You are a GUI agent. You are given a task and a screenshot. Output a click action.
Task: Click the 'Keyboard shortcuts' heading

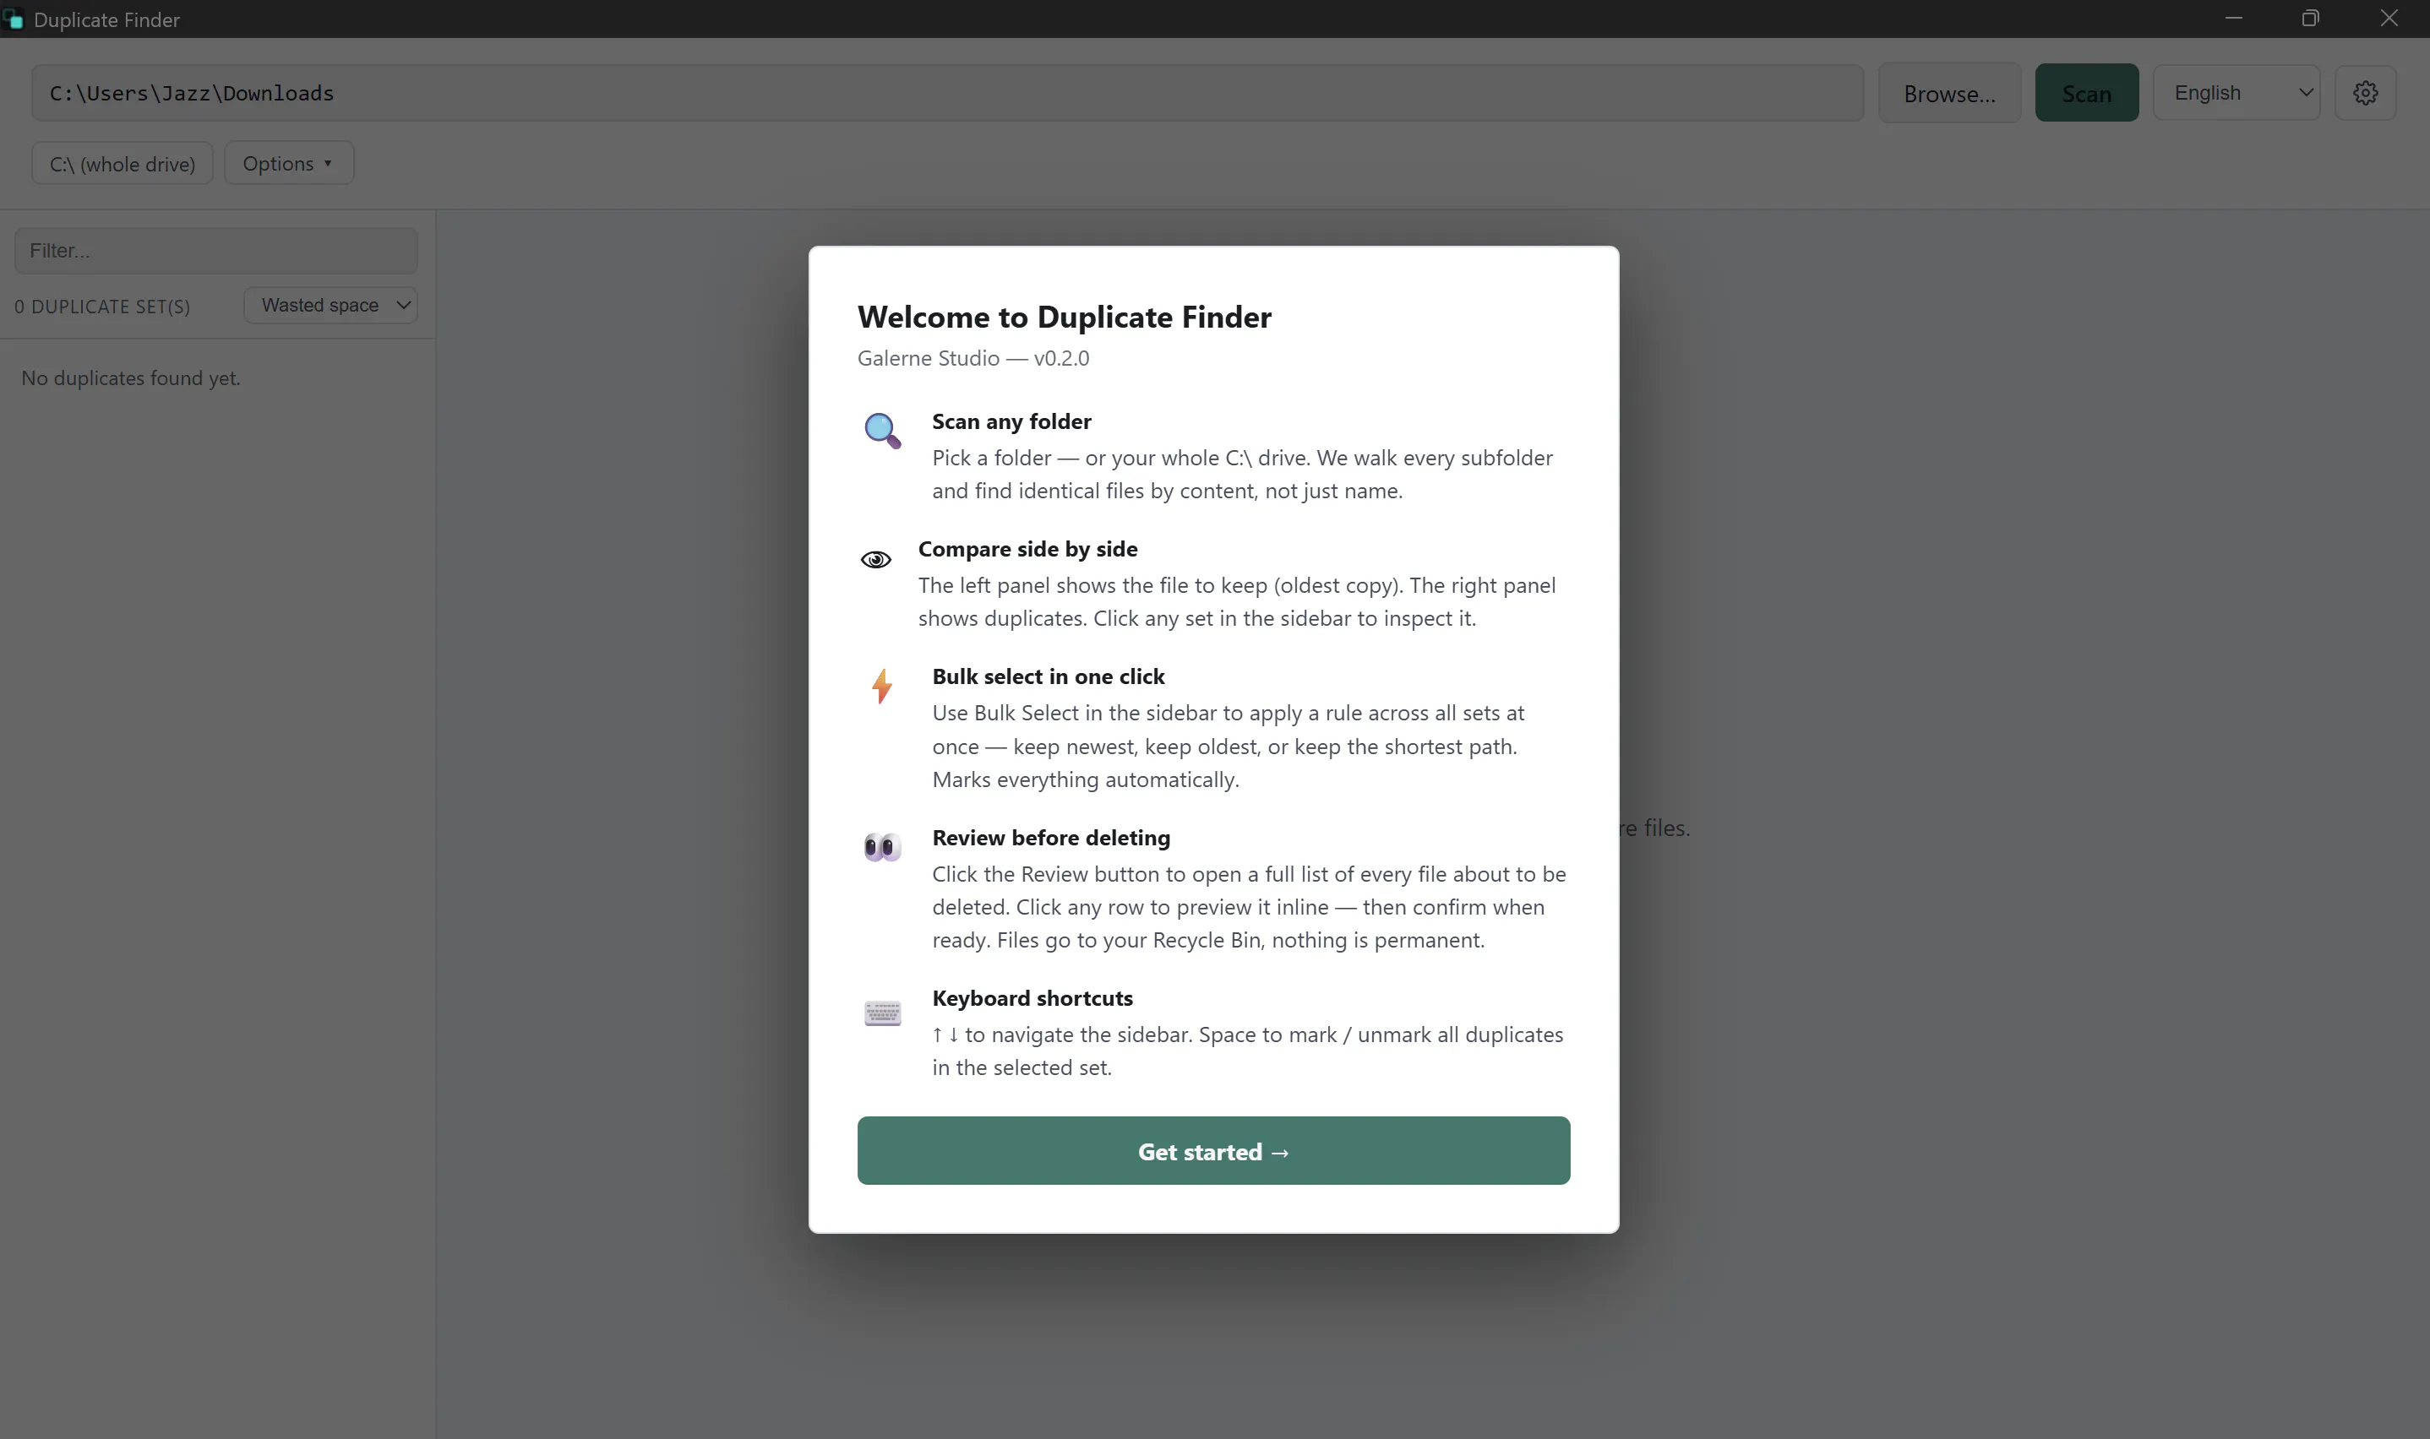[1032, 998]
